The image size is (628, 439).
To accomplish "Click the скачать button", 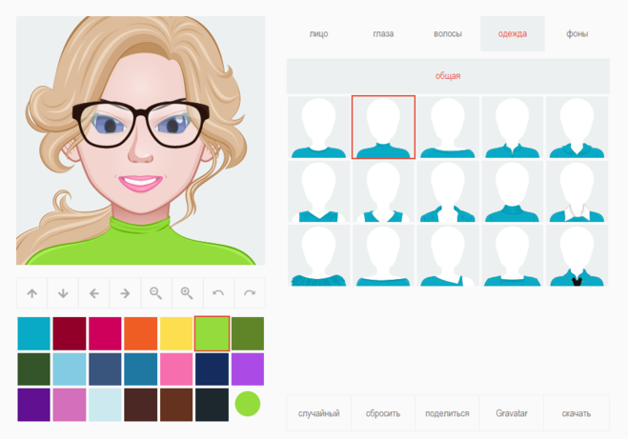I will (577, 413).
